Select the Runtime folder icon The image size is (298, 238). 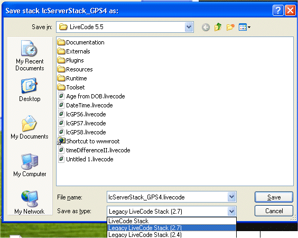pos(61,78)
